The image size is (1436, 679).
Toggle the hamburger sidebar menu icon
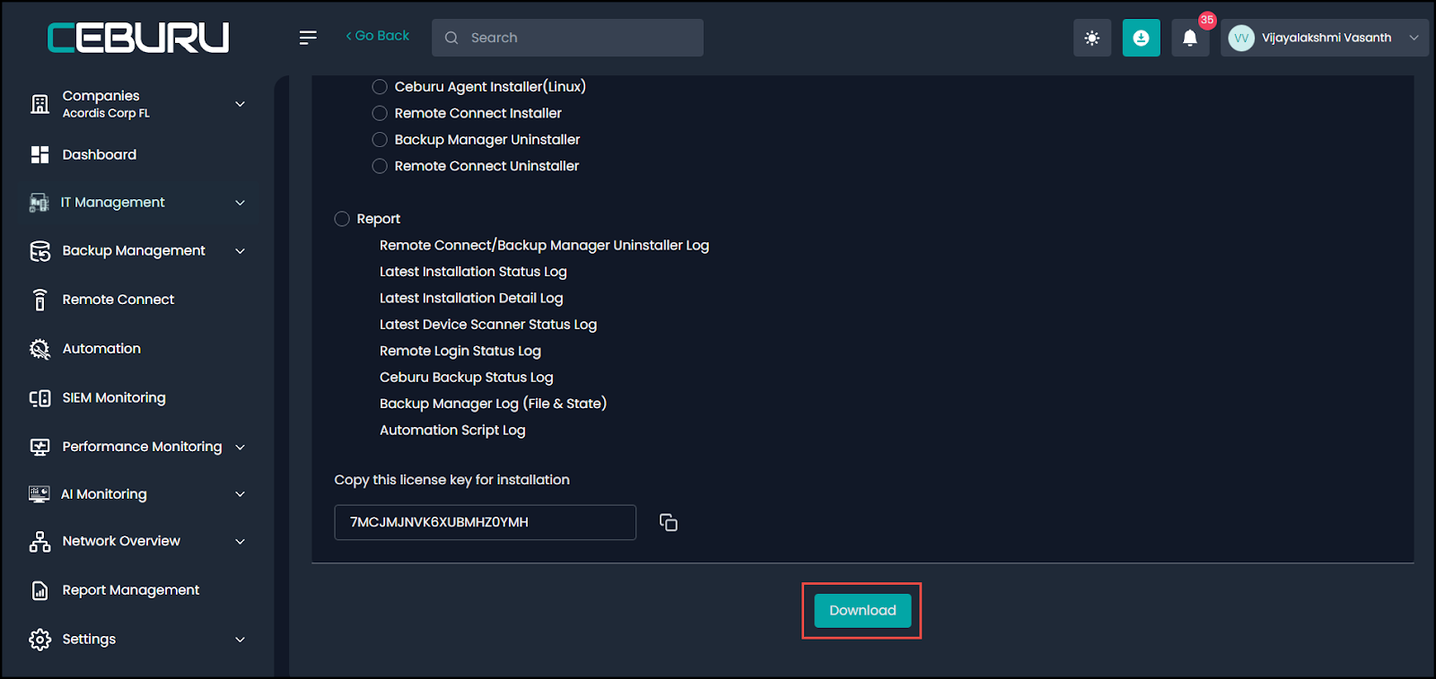[x=308, y=38]
